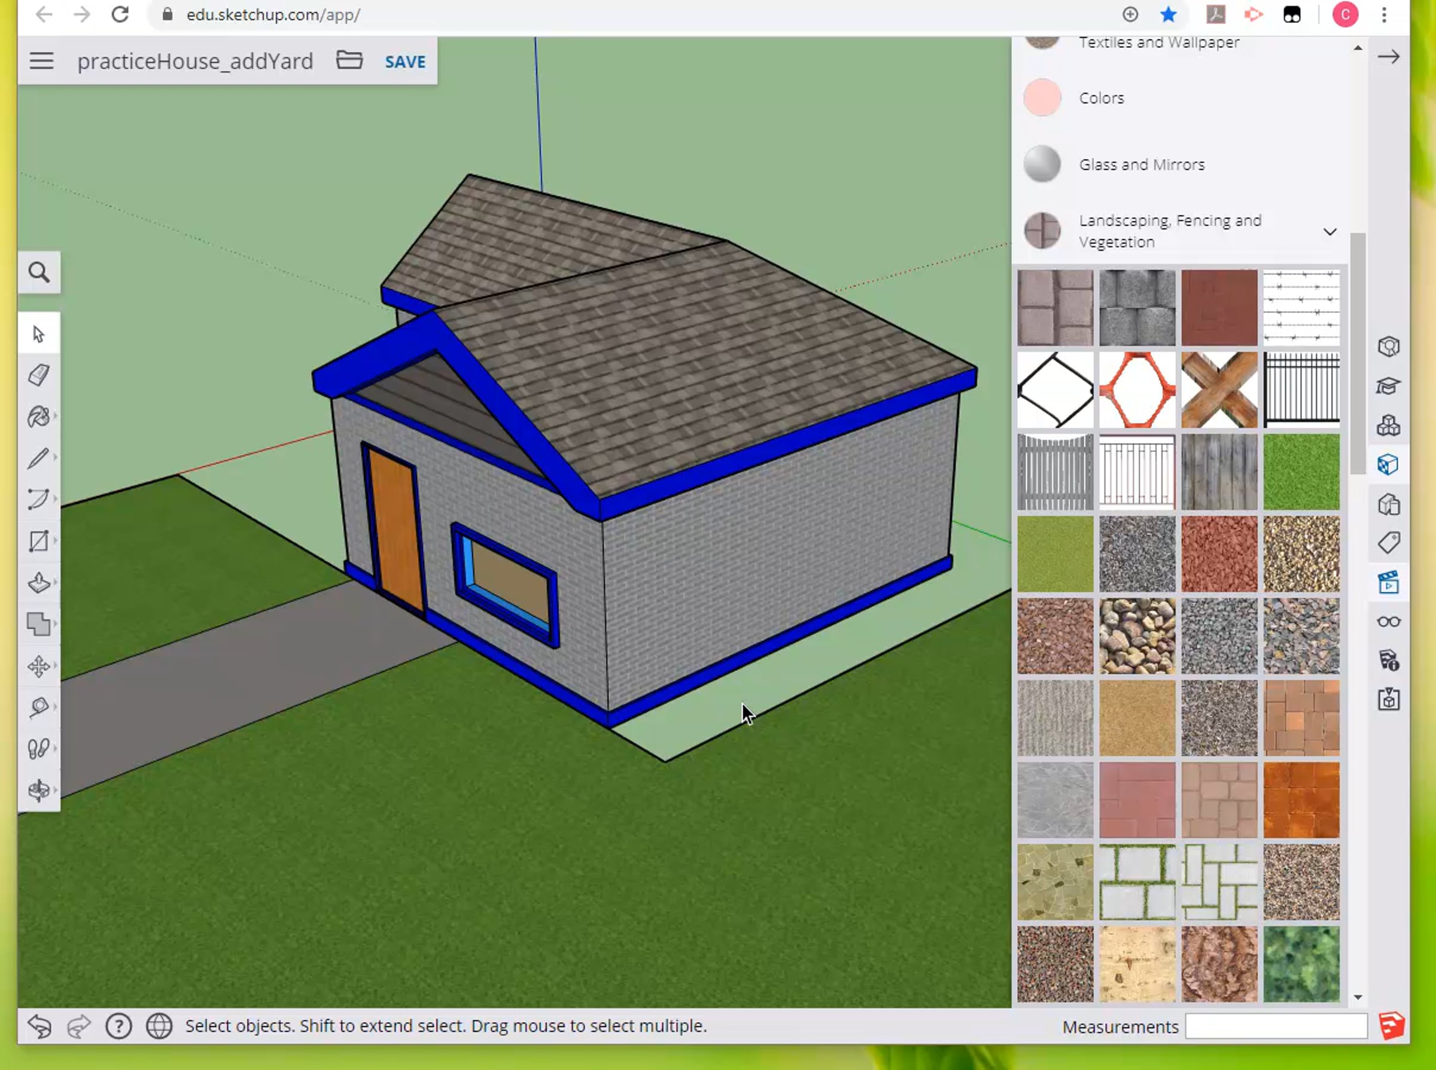The height and width of the screenshot is (1070, 1436).
Task: Pick the bright green grass swatch
Action: pos(1301,472)
